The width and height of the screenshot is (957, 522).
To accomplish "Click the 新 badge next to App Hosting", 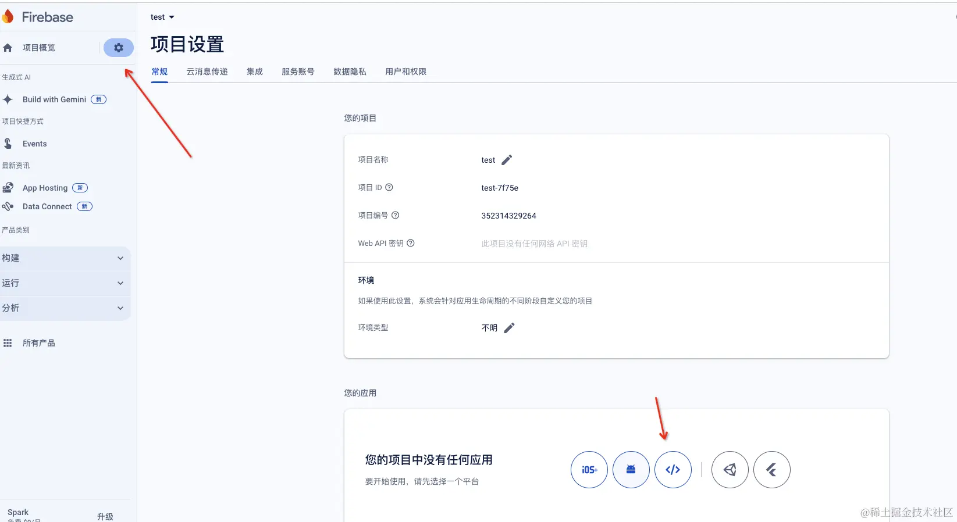I will 80,188.
